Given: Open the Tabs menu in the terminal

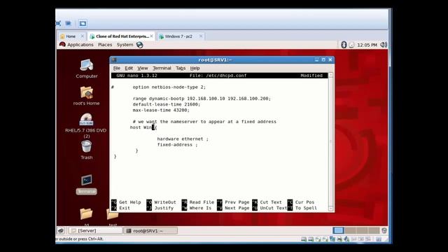Looking at the screenshot, I should tap(181, 68).
